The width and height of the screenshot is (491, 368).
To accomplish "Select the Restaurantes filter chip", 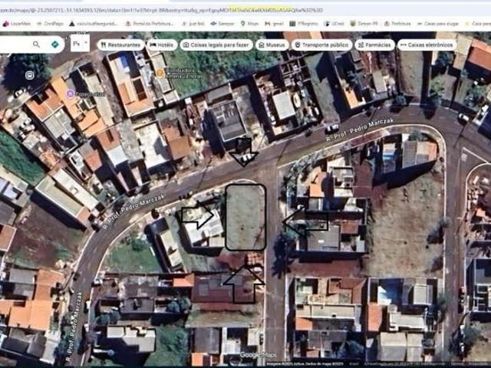I will pos(120,45).
